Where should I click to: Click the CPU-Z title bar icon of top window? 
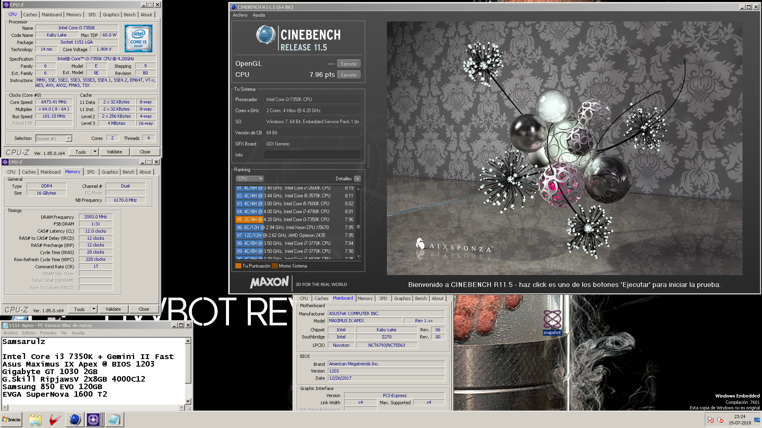point(6,5)
